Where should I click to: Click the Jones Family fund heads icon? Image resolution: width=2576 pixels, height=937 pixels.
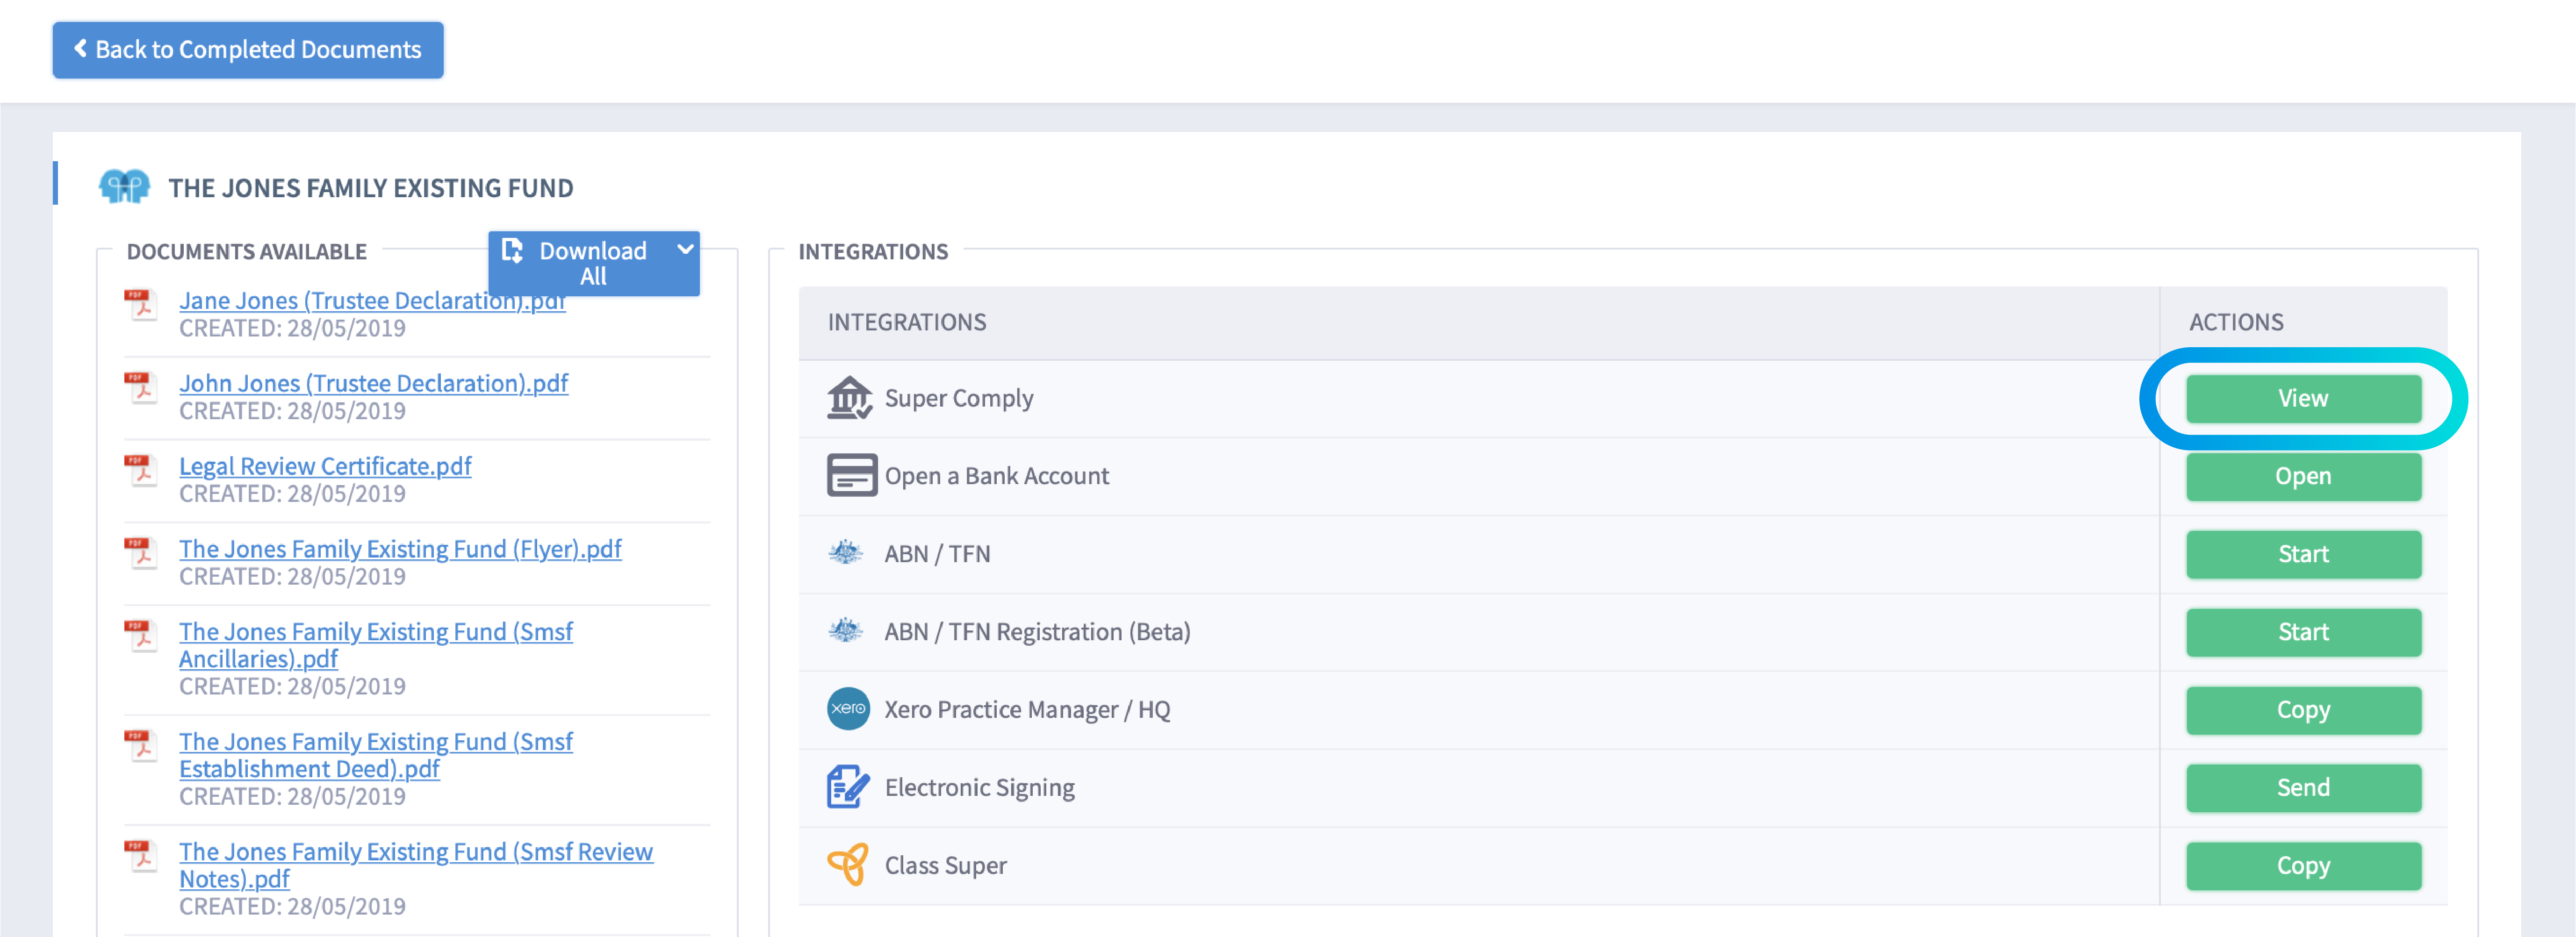click(x=124, y=187)
